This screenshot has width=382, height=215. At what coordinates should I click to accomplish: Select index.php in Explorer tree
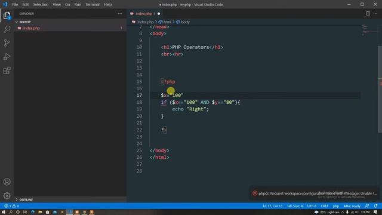pos(70,28)
